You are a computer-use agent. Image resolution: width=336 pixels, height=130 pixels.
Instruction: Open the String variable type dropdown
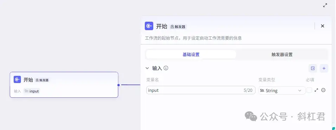(282, 90)
